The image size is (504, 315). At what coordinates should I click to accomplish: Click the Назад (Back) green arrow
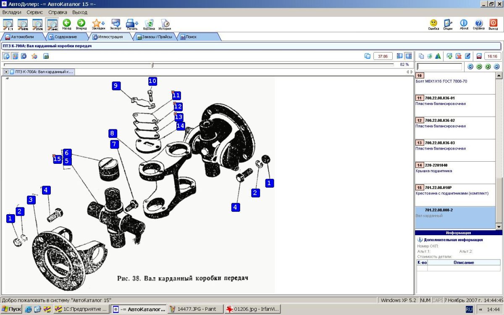pyautogui.click(x=67, y=24)
